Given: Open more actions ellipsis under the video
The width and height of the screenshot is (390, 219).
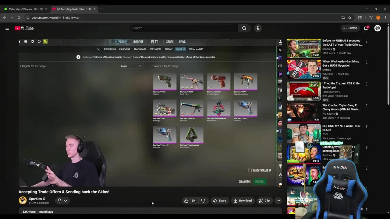Looking at the screenshot, I should (x=278, y=201).
